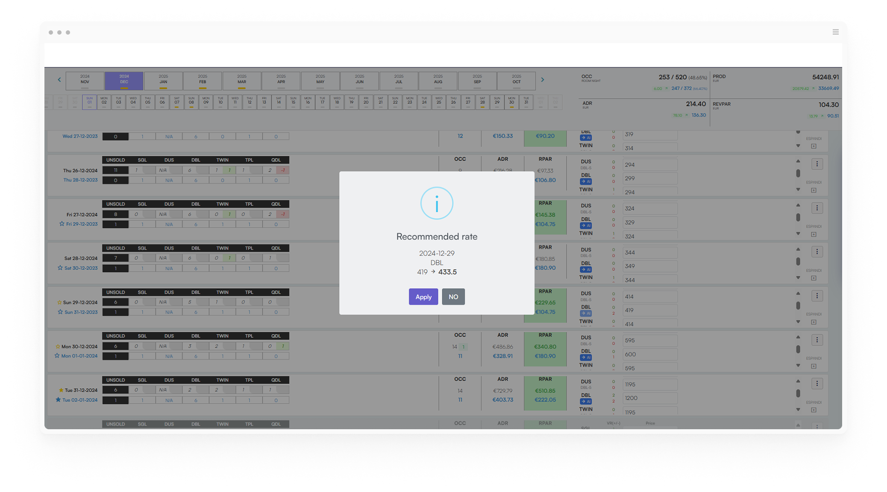Screen dimensions: 887x492
Task: Decline recommendation with NO button
Action: click(x=453, y=297)
